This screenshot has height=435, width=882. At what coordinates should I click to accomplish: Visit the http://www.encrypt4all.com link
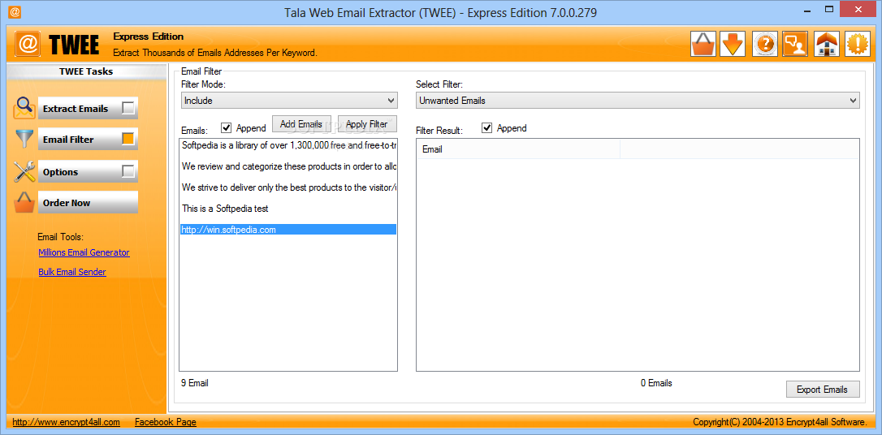click(x=67, y=422)
